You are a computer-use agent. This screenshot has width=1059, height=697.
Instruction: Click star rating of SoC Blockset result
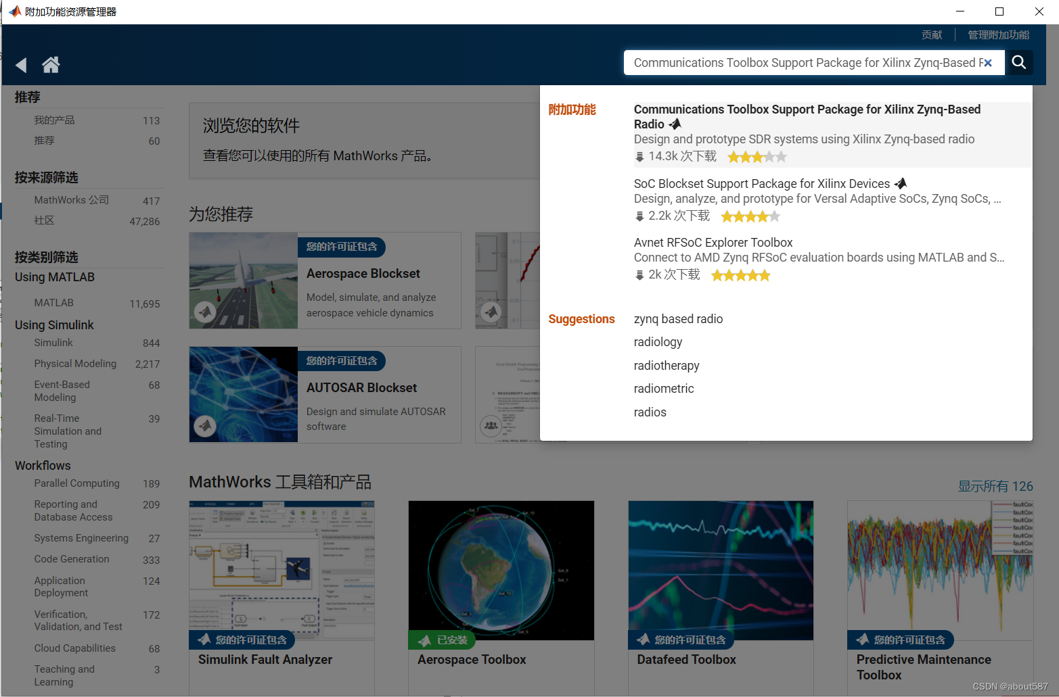[750, 216]
